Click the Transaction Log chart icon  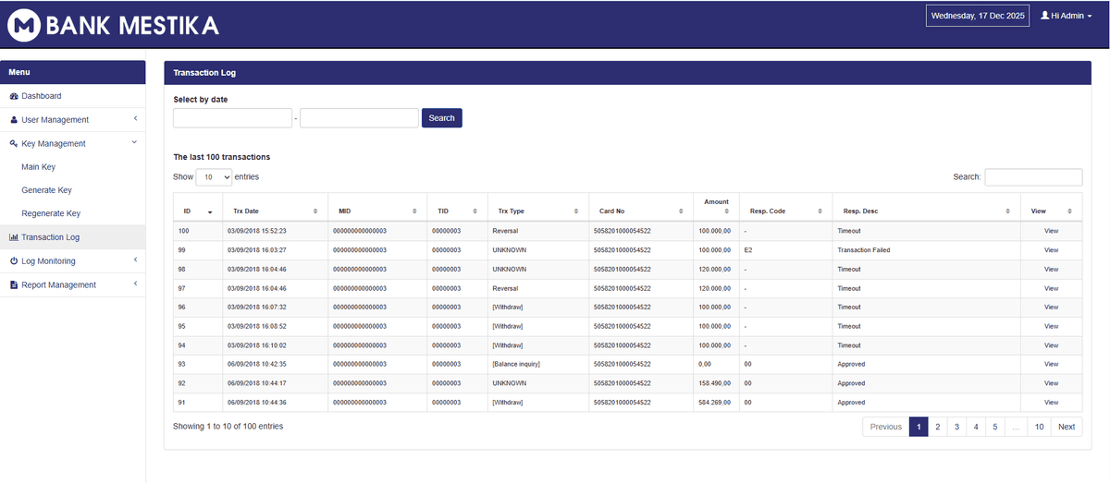point(14,237)
